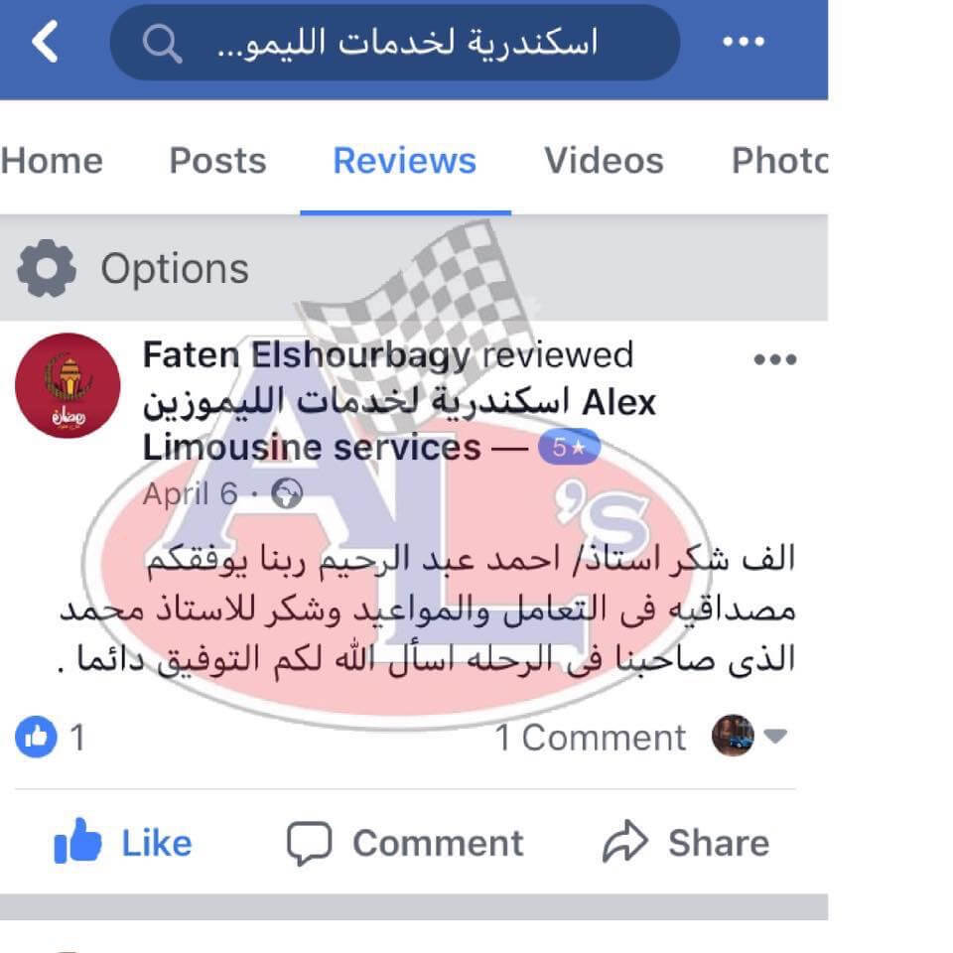Click the blue like reaction icon
The width and height of the screenshot is (953, 953).
pyautogui.click(x=37, y=737)
